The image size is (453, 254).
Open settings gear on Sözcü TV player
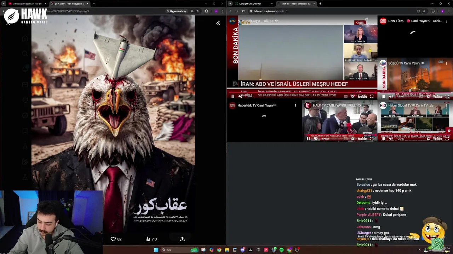[x=428, y=96]
